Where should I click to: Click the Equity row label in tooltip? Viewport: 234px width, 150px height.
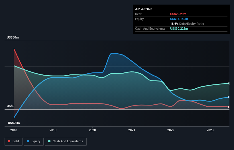pyautogui.click(x=139, y=19)
